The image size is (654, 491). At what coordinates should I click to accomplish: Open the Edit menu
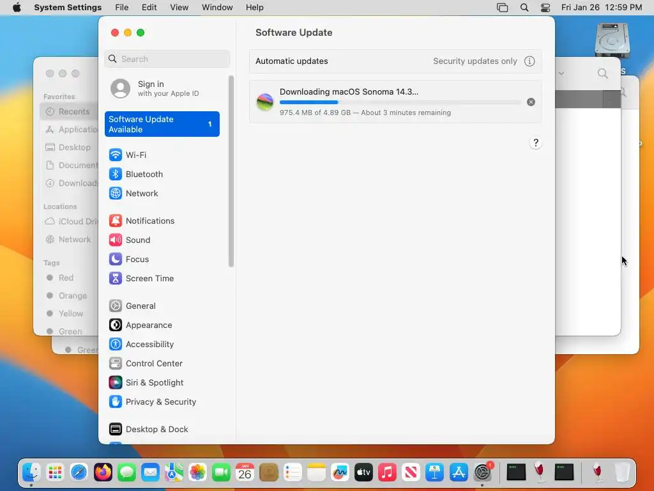(149, 8)
